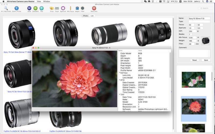Open Spotlight search in menu bar
Screen dimensions: 215x134
[203, 1]
